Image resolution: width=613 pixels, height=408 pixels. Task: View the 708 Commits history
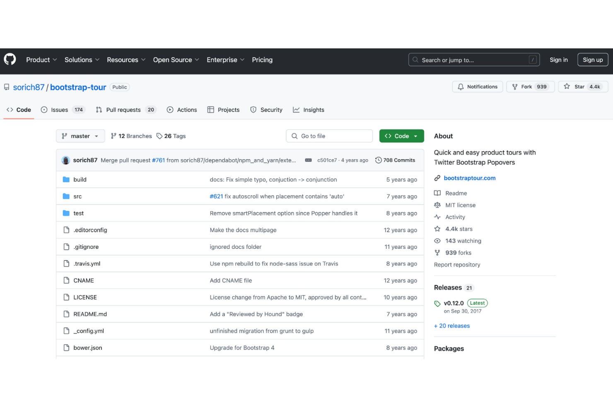[395, 160]
